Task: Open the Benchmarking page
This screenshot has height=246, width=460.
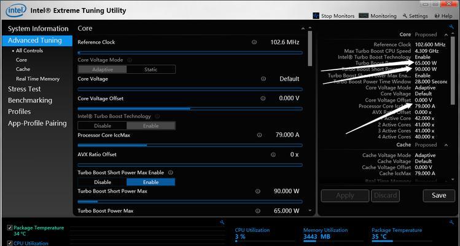Action: tap(30, 100)
